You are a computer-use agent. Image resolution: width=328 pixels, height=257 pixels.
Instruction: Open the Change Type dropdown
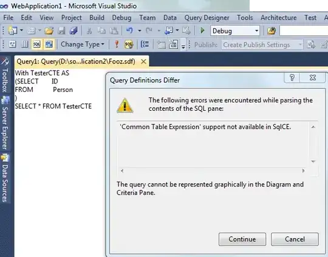83,44
